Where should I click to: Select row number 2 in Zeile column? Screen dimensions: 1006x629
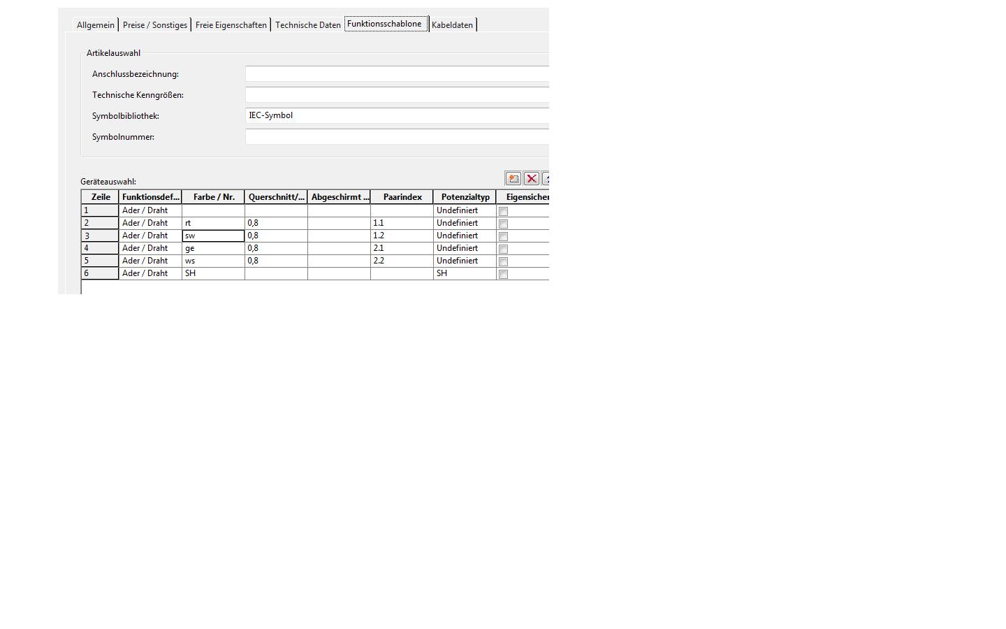100,223
